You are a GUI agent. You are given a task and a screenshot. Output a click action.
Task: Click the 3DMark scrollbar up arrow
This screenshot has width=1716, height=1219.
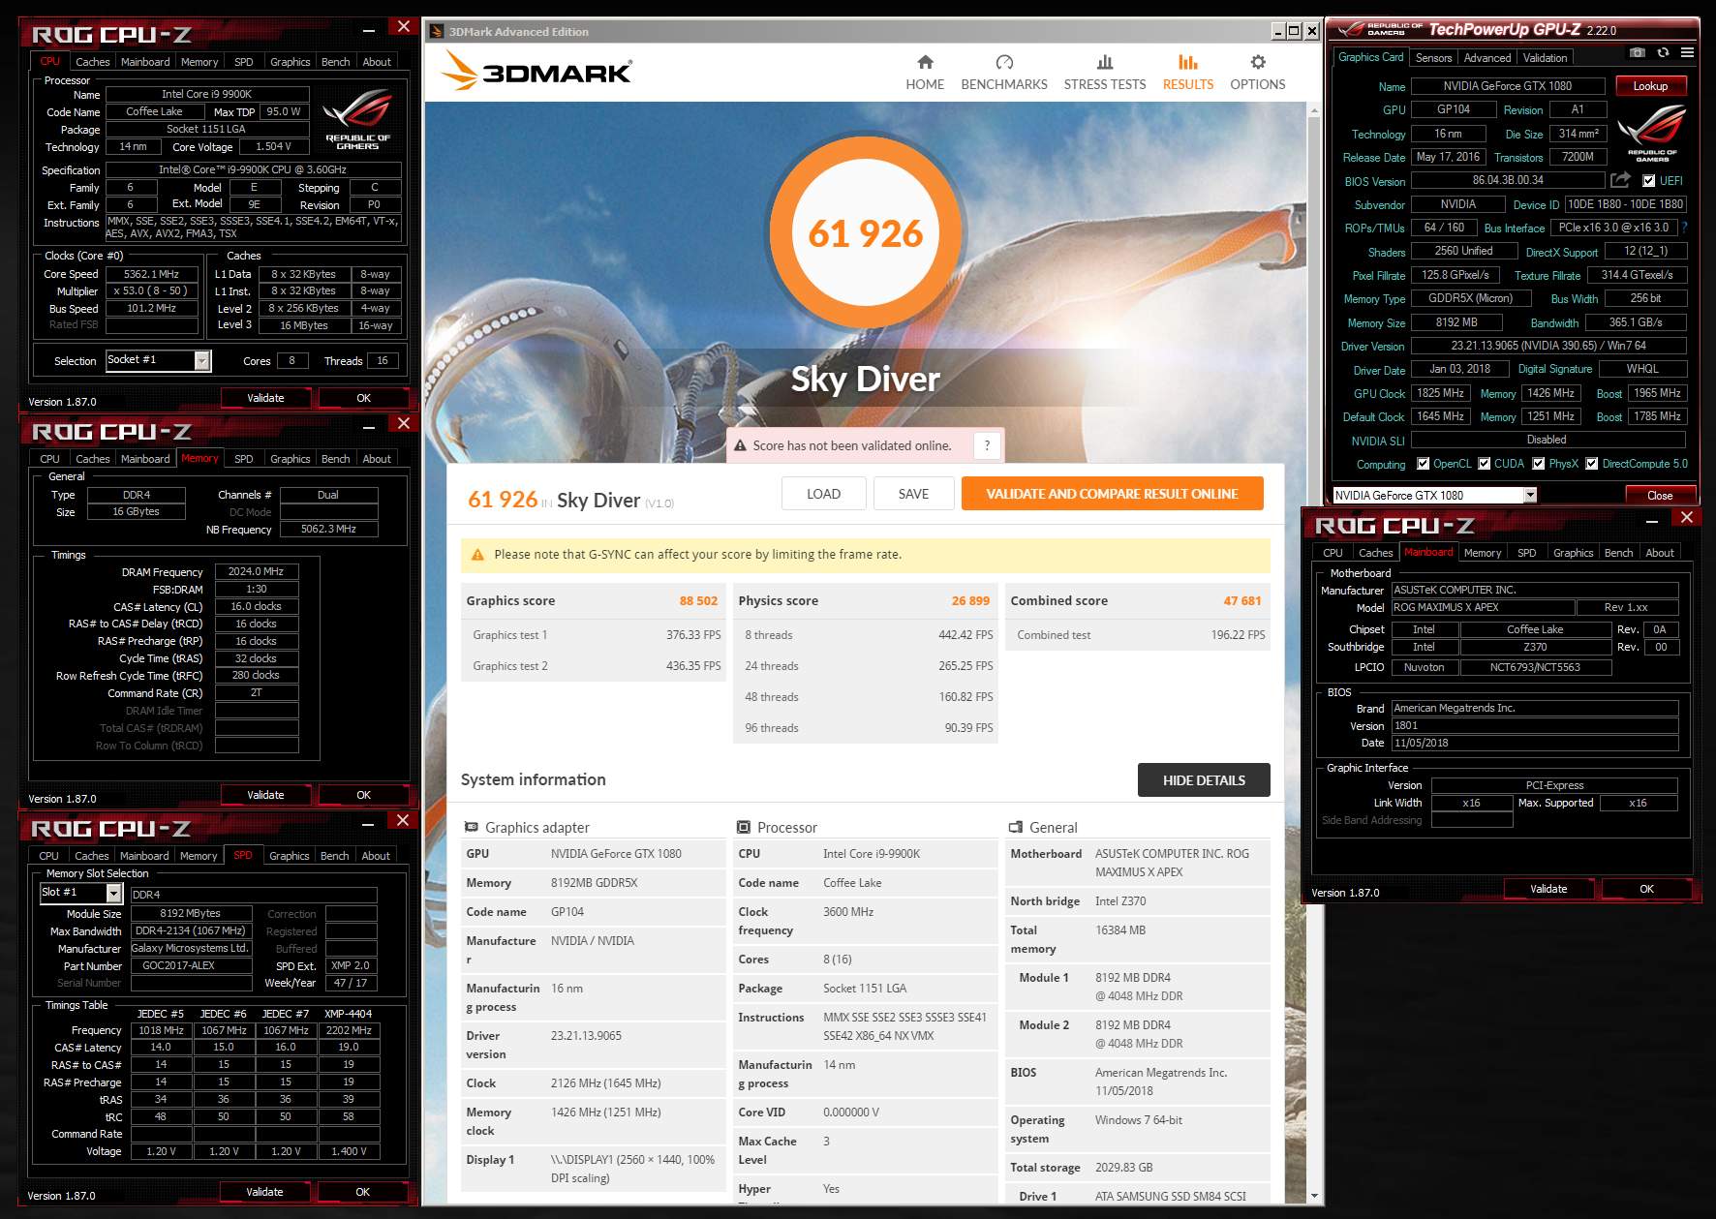pos(1313,110)
